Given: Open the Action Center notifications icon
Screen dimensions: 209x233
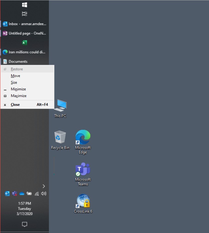Looking at the screenshot, I should click(24, 225).
